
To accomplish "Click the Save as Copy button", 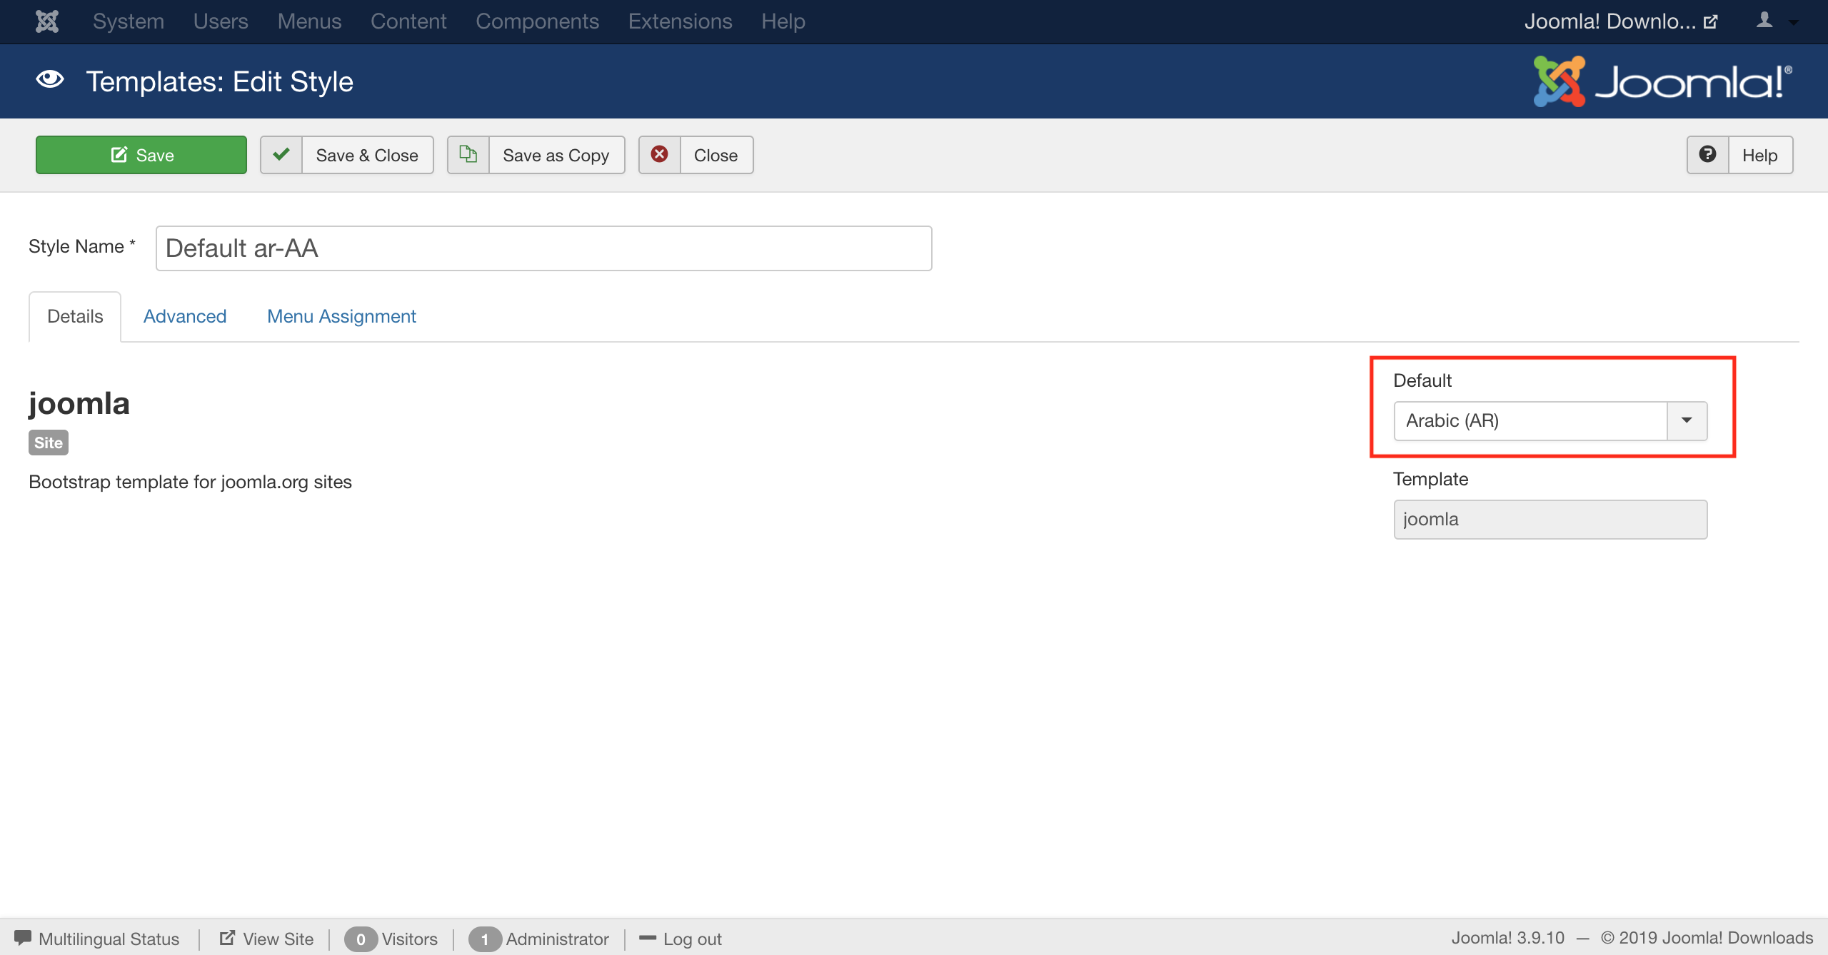I will (x=536, y=155).
